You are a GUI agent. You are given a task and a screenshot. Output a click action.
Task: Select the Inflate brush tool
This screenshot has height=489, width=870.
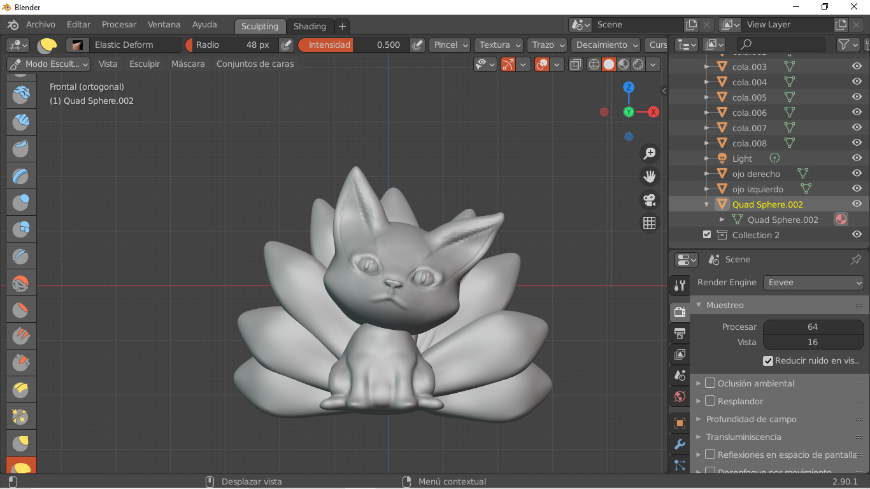coord(21,203)
